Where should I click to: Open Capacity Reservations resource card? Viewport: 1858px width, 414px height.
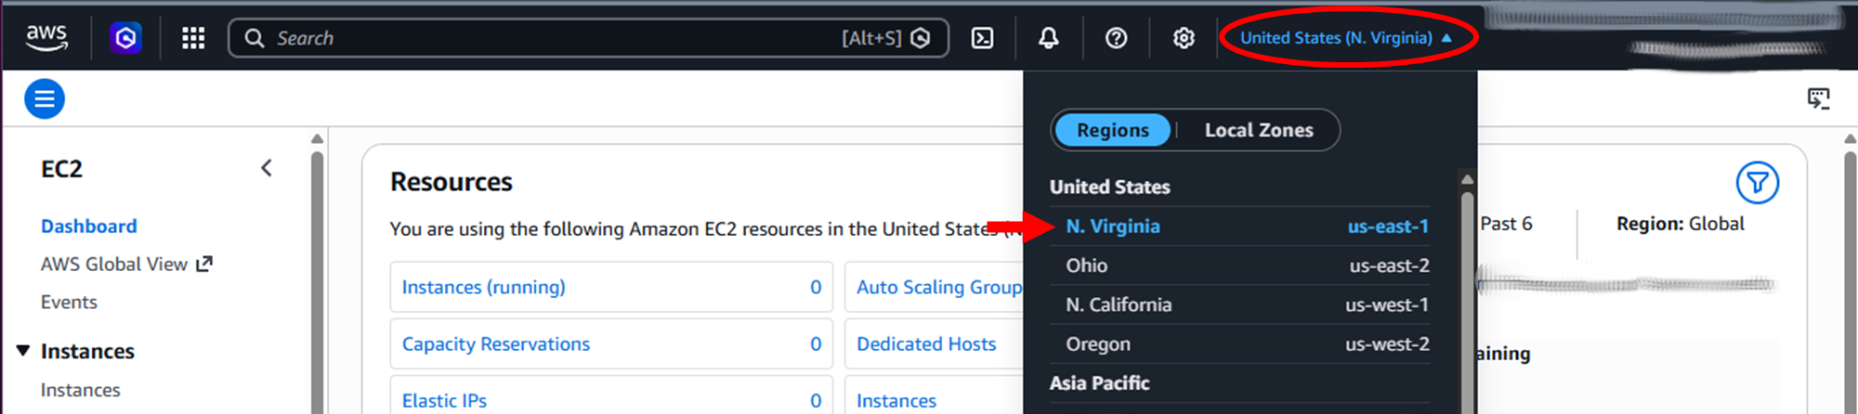(x=611, y=343)
